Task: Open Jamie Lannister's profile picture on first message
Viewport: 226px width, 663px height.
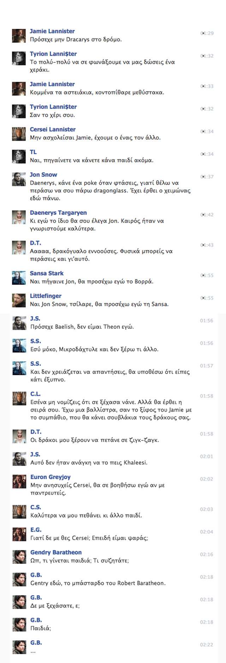Action: [19, 35]
